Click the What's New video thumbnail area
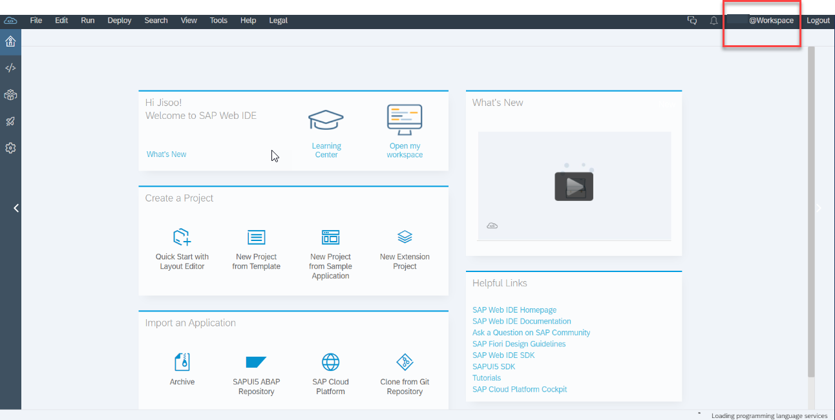 (574, 186)
